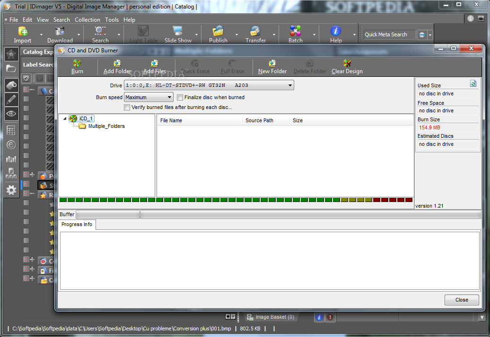The height and width of the screenshot is (337, 490).
Task: Sort by File Name column header
Action: (x=200, y=120)
